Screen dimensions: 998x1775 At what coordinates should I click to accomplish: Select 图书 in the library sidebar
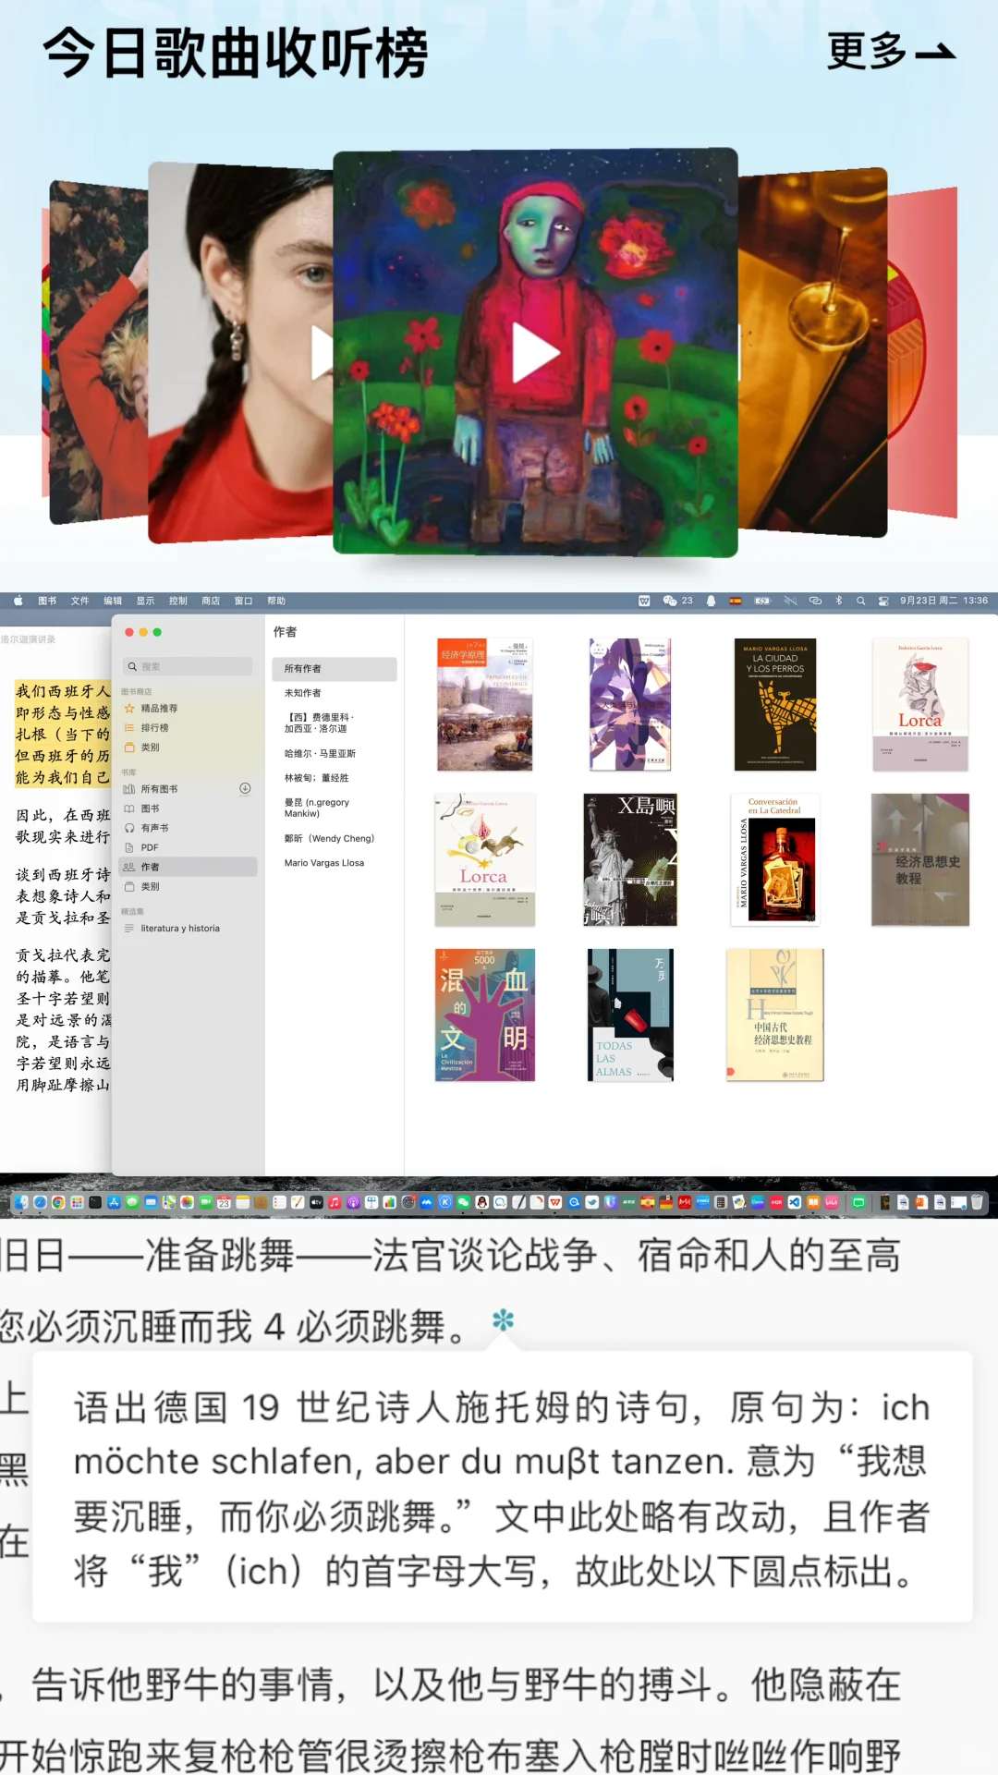[150, 808]
